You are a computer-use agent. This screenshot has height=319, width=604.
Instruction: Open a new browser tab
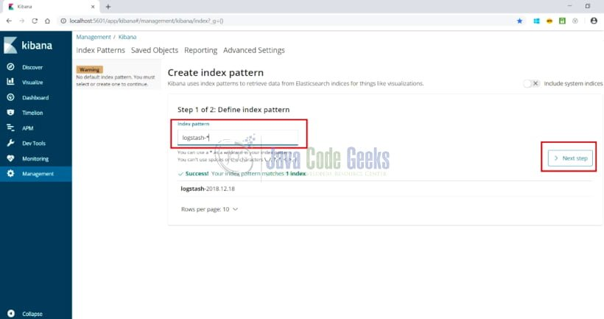[x=108, y=7]
